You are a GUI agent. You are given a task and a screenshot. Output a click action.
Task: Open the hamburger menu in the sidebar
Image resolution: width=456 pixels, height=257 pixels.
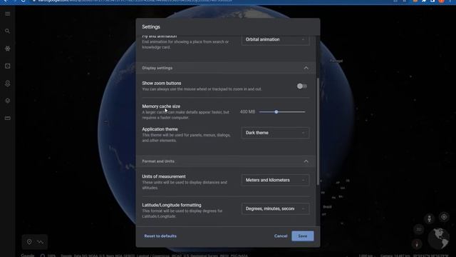(8, 14)
